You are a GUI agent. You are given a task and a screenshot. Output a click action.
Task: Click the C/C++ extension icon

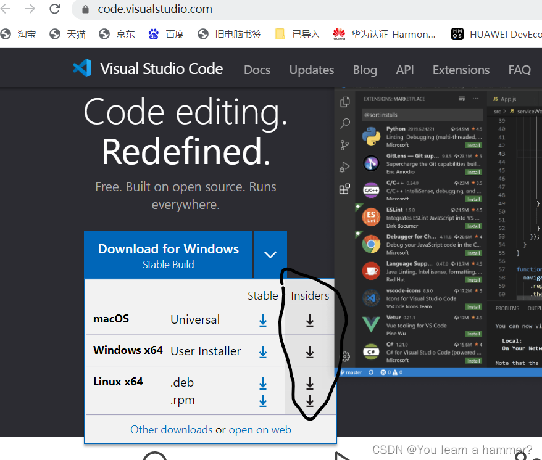[371, 190]
